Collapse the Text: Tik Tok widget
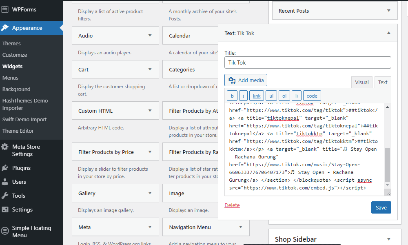408x245 pixels. (388, 33)
